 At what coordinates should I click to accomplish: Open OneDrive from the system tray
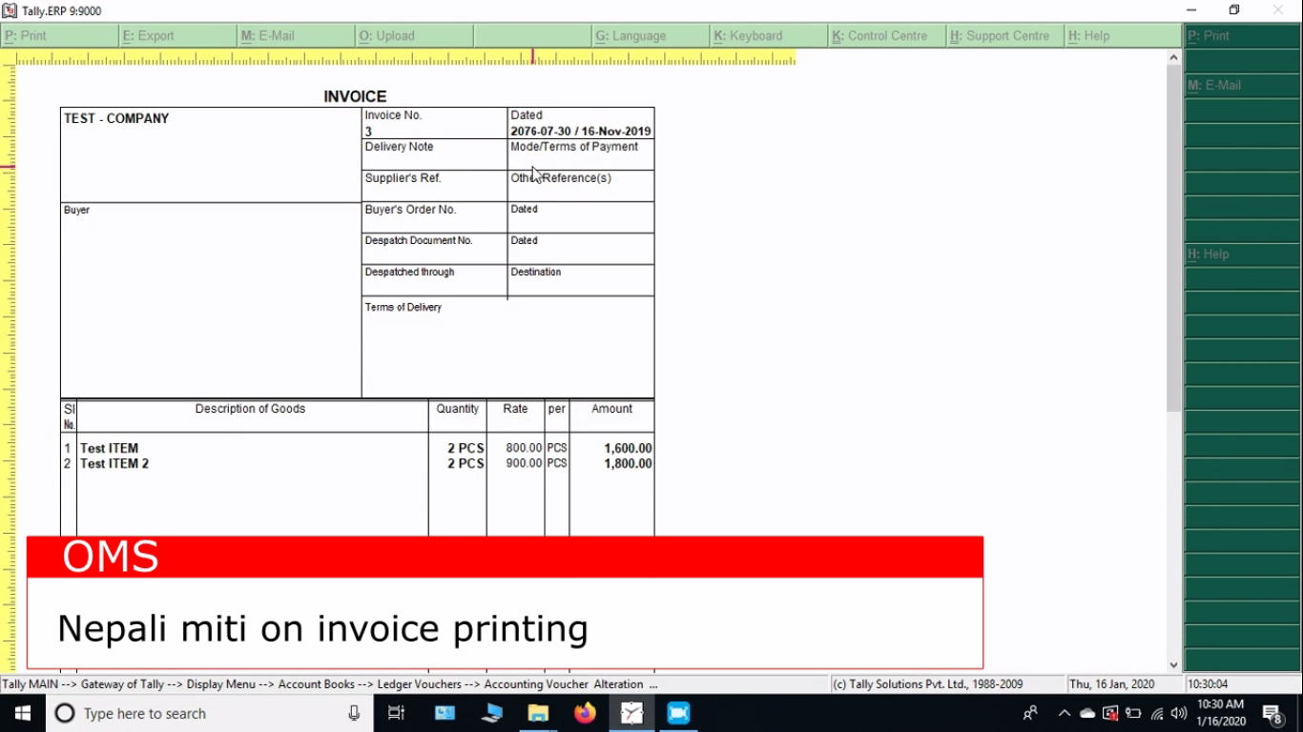coord(1086,713)
